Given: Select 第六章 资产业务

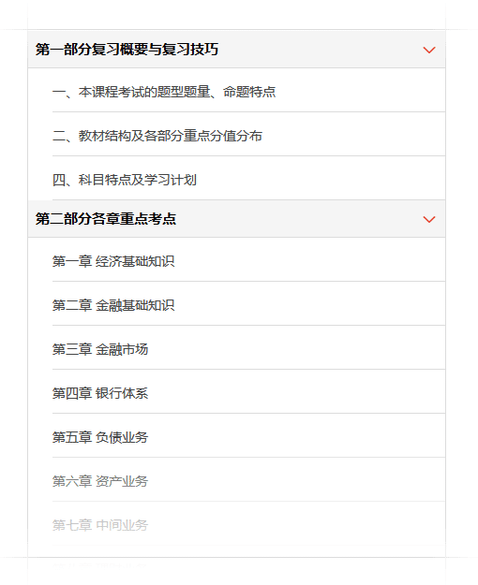Looking at the screenshot, I should click(248, 481).
